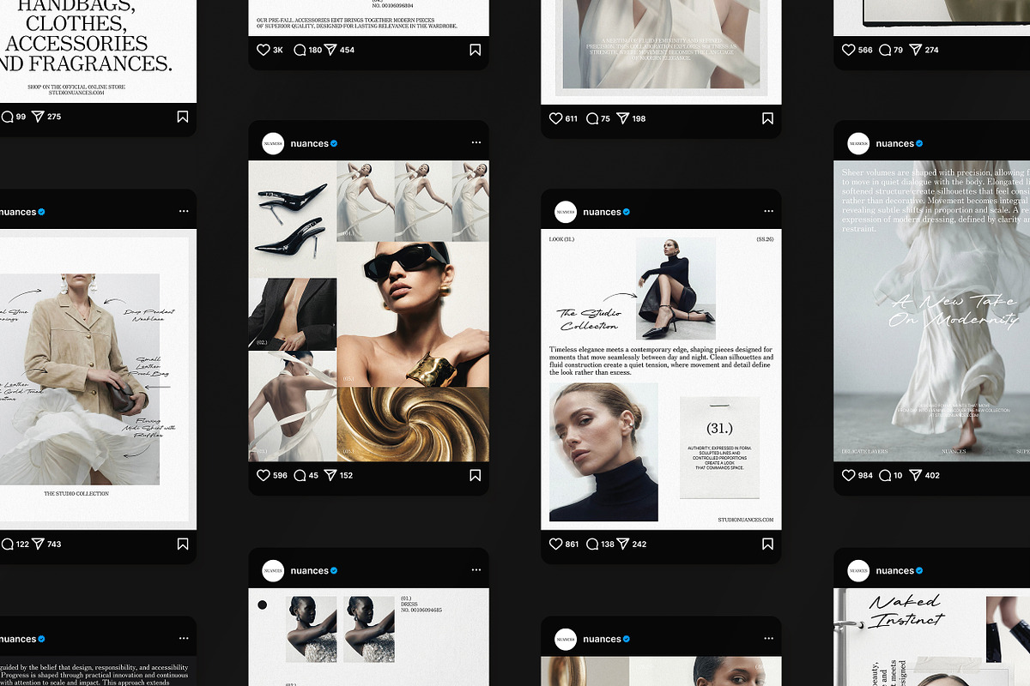The image size is (1030, 686).
Task: Like the post with 566 likes
Action: click(848, 50)
